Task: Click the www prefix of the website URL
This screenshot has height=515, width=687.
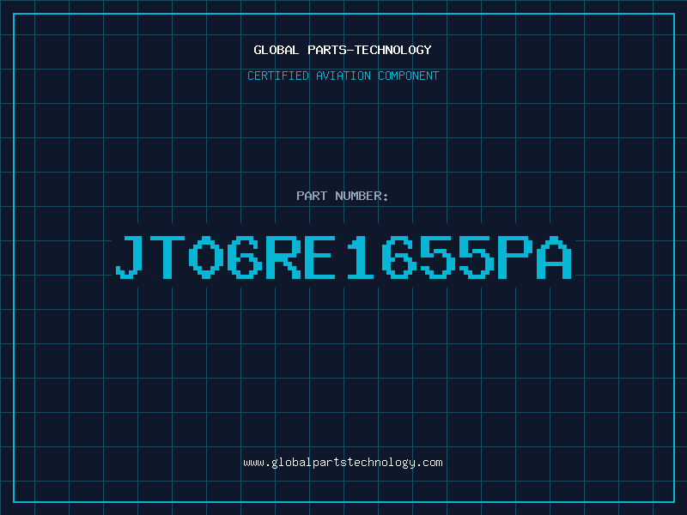Action: coord(253,463)
